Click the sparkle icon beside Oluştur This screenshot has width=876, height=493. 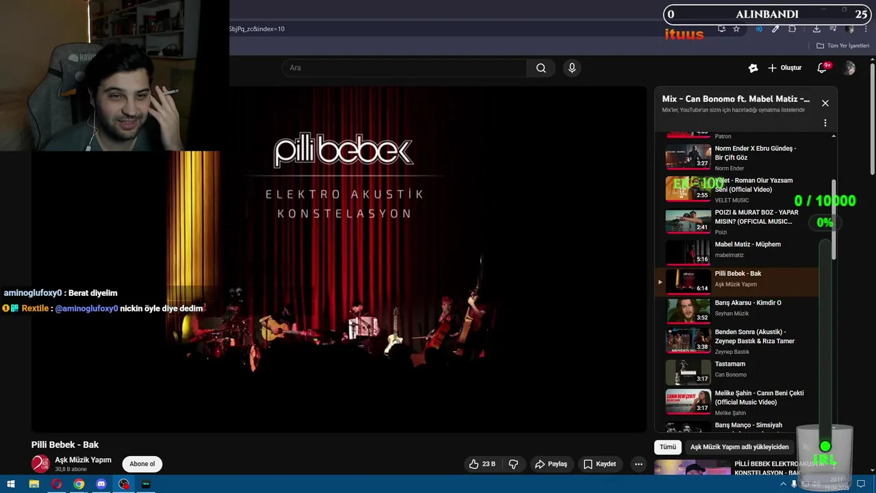point(753,68)
